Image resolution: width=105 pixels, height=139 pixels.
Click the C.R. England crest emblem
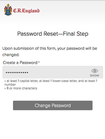pyautogui.click(x=8, y=10)
